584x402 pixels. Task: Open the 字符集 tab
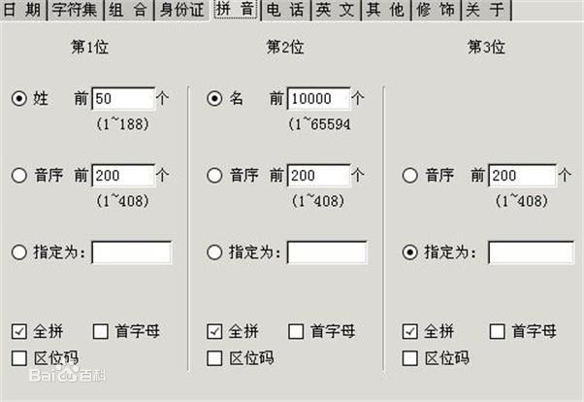point(75,10)
